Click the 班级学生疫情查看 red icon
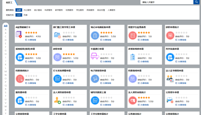Screen dimensions: 201x115 tap(132, 35)
